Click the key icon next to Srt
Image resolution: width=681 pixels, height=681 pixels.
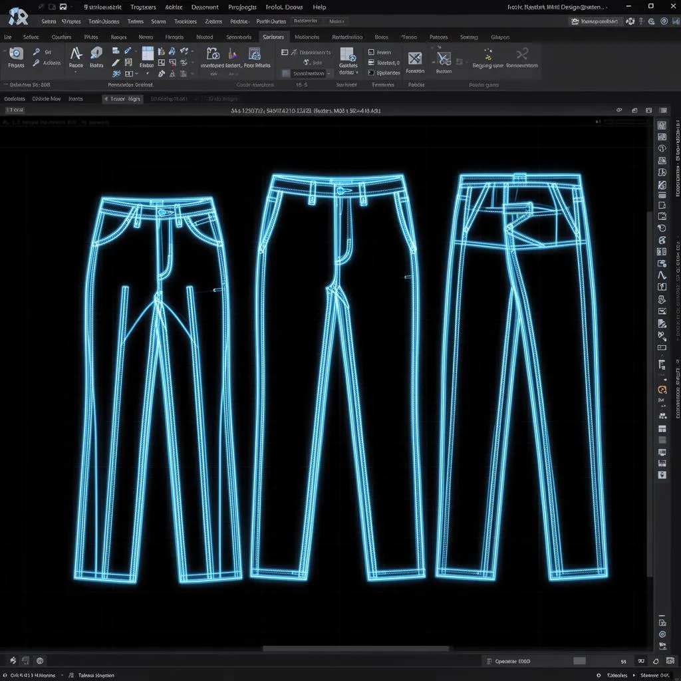(37, 52)
